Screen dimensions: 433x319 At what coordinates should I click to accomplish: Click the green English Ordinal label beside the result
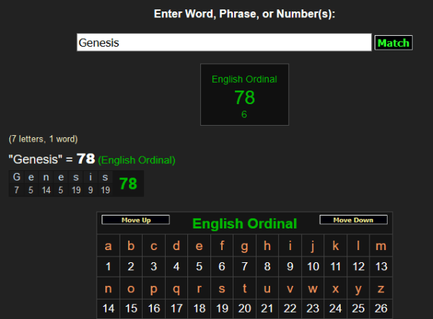[x=137, y=159]
